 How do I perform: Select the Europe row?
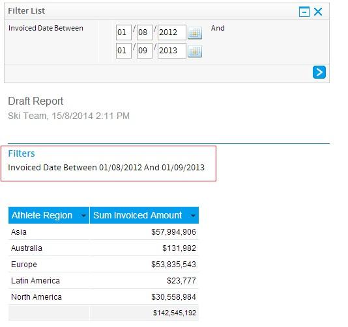pos(104,264)
